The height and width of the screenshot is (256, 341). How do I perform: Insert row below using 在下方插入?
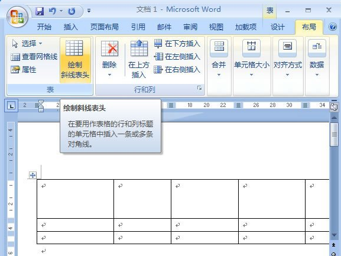pyautogui.click(x=177, y=44)
